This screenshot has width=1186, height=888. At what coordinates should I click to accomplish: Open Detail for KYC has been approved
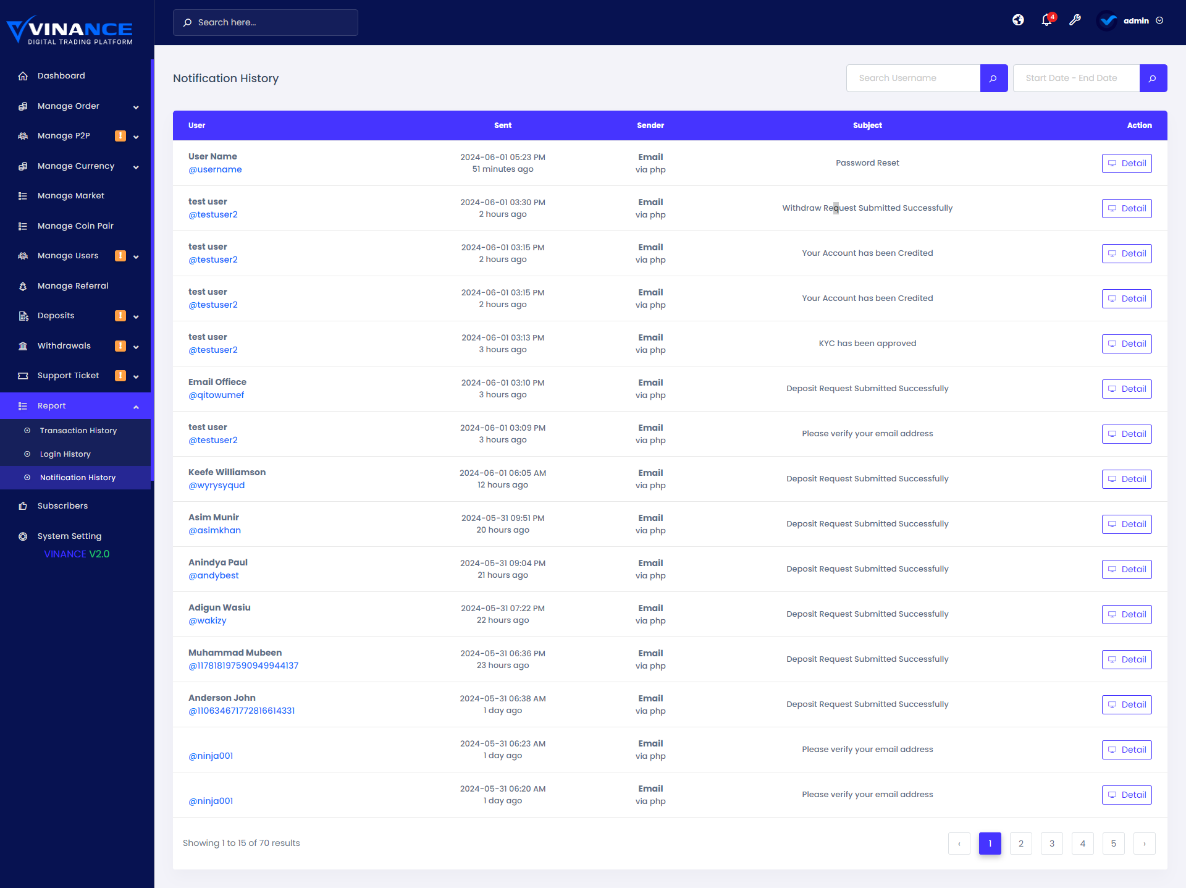[x=1127, y=344]
